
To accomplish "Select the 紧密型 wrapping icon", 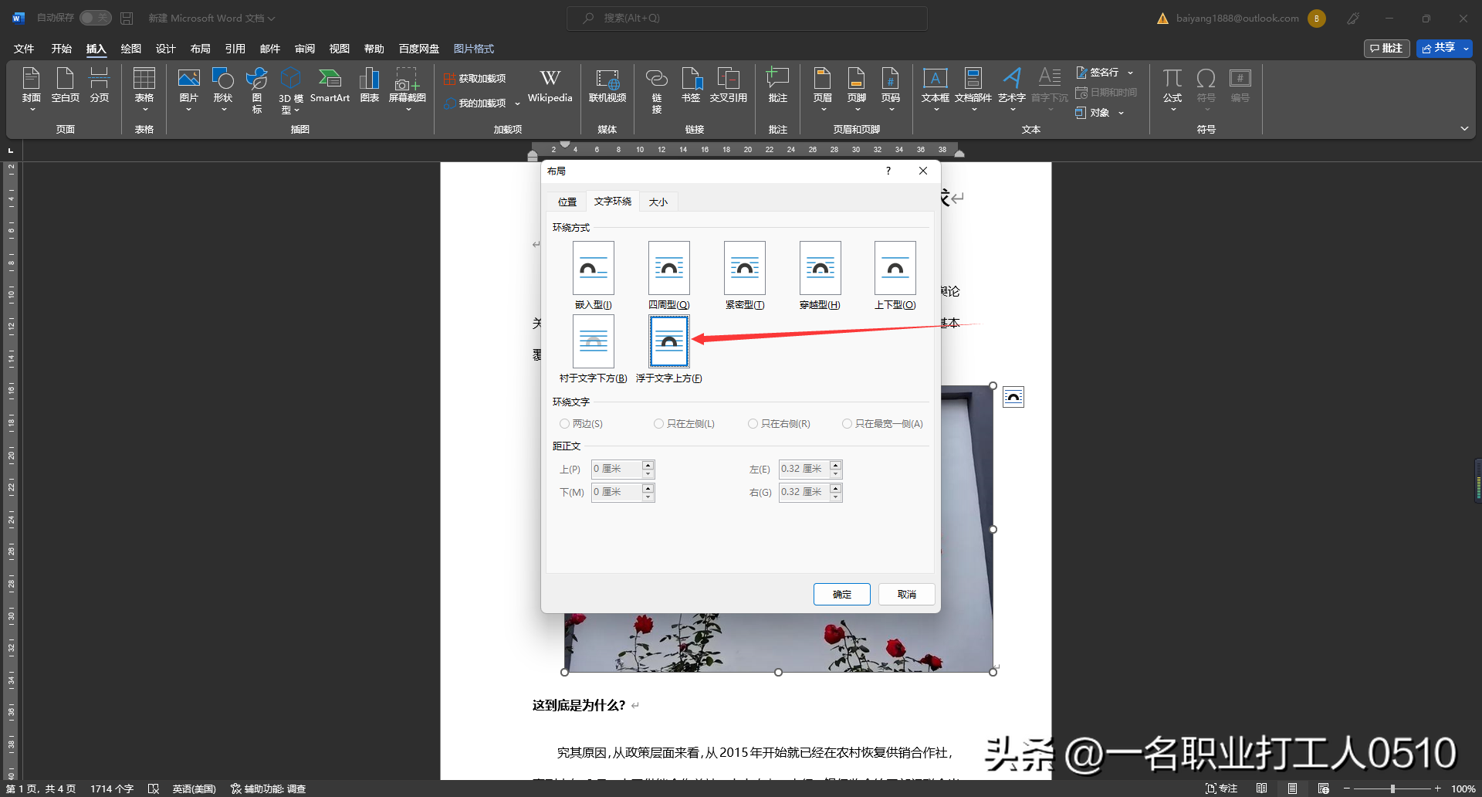I will click(744, 268).
